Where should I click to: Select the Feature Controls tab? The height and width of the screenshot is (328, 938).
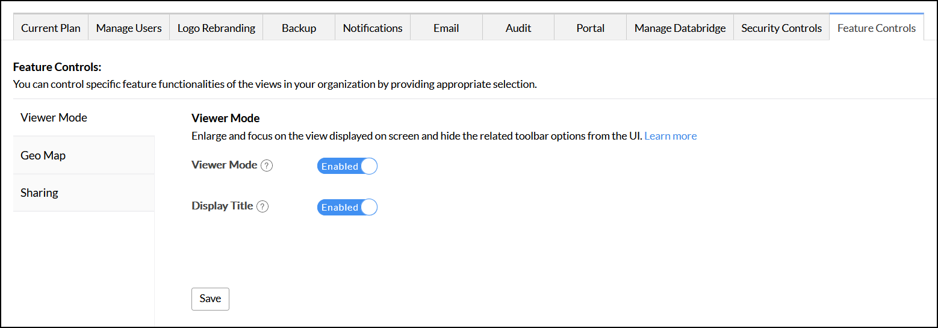pyautogui.click(x=876, y=28)
